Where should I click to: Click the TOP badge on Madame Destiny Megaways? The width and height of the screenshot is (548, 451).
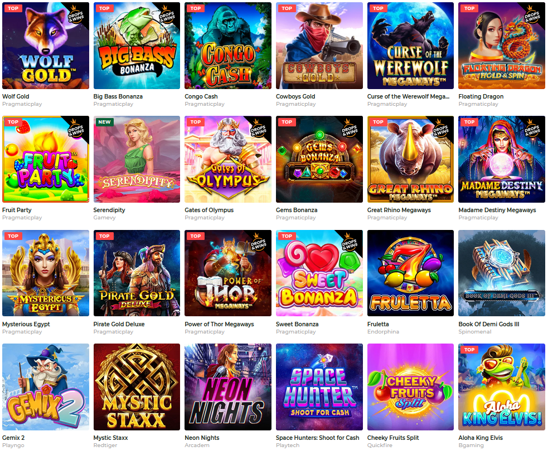[469, 122]
